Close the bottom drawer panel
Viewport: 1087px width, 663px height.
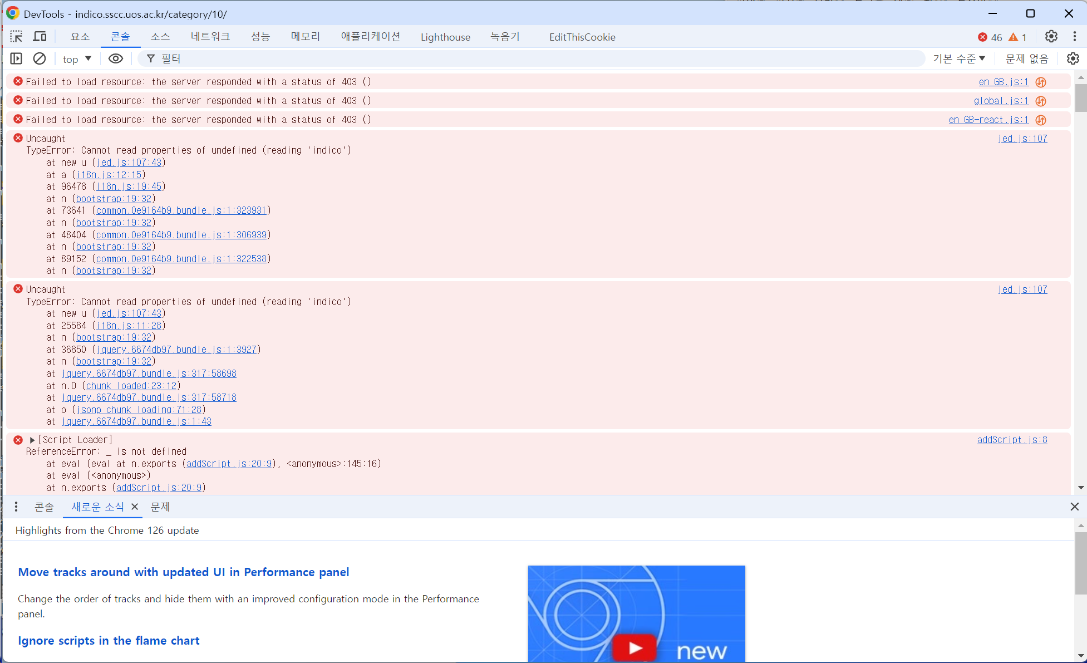click(1074, 507)
